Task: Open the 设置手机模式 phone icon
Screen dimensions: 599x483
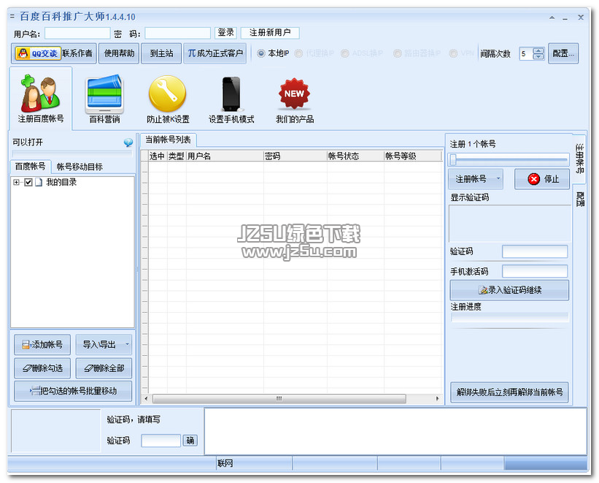Action: click(231, 99)
